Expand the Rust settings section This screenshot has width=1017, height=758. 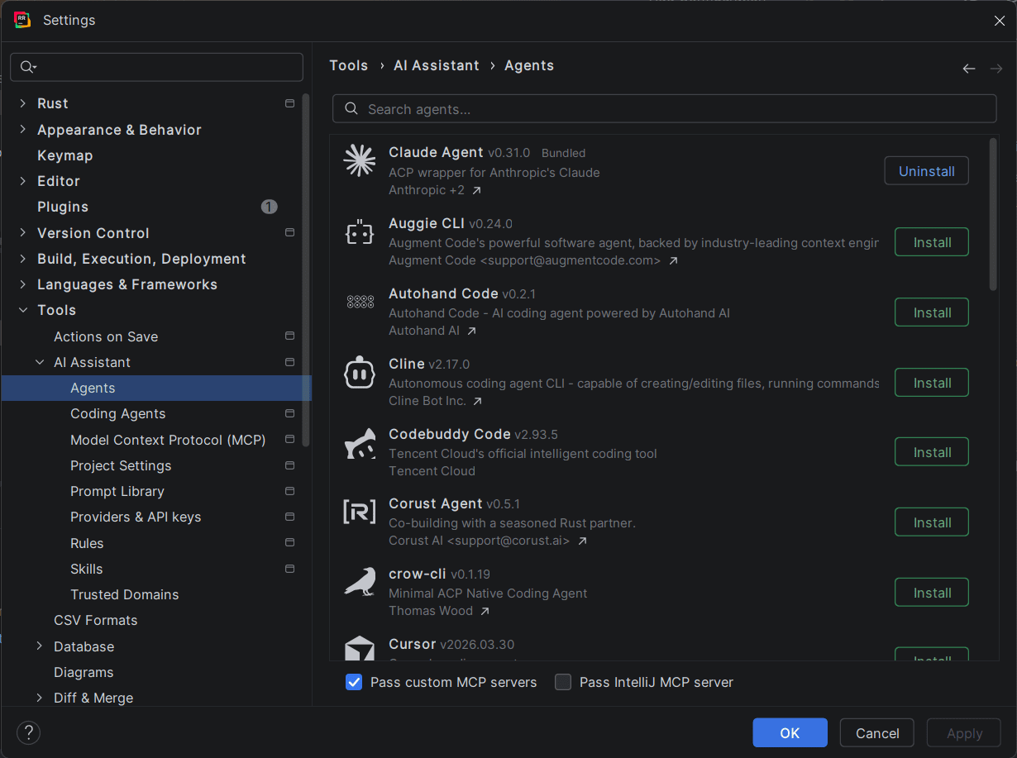click(22, 103)
